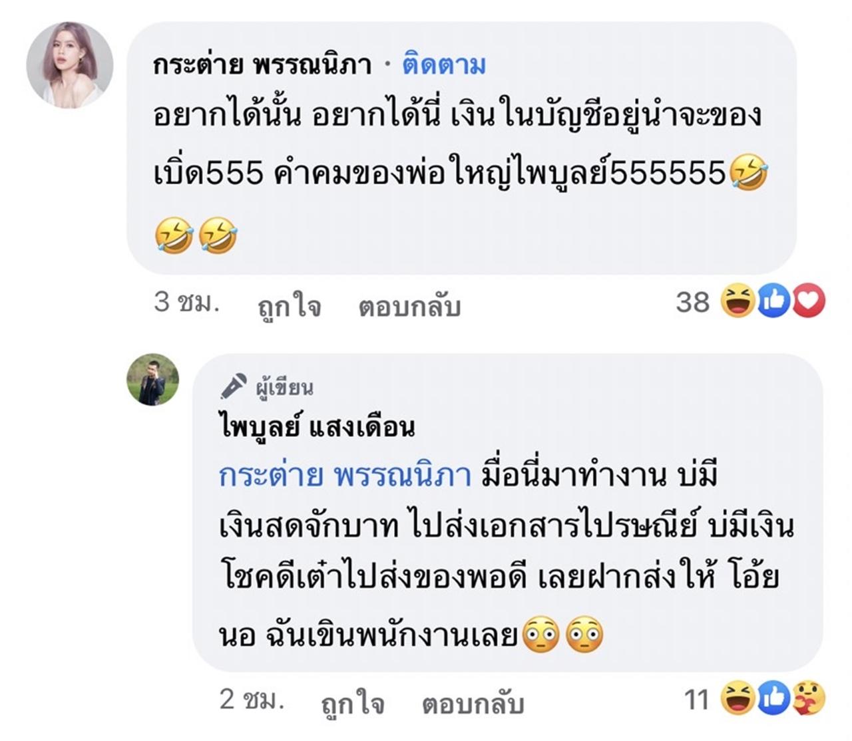Open กระต่าย พรรณนิภา's profile picture
852x741 pixels.
[x=70, y=65]
